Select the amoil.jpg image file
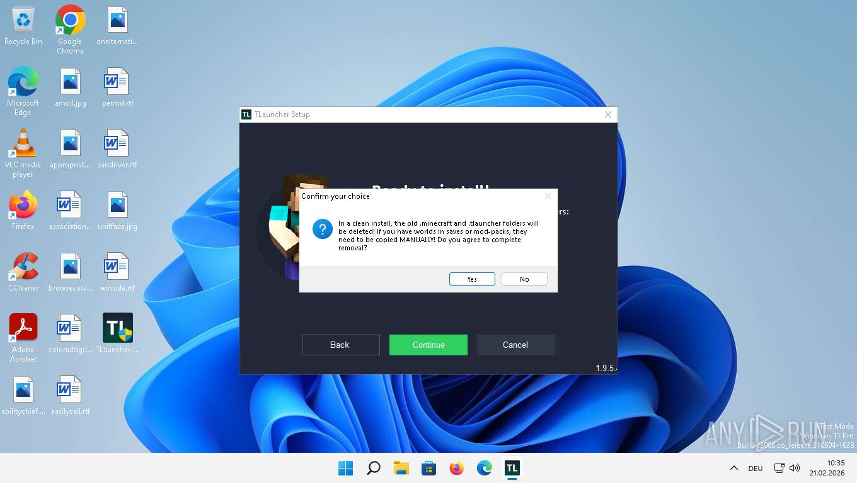Screen dimensions: 857x483 71,87
